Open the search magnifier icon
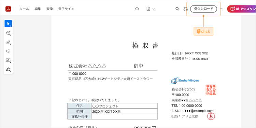256x128 pixels. (177, 9)
